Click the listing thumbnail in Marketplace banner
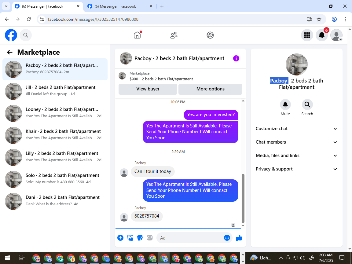The height and width of the screenshot is (264, 352). point(122,76)
